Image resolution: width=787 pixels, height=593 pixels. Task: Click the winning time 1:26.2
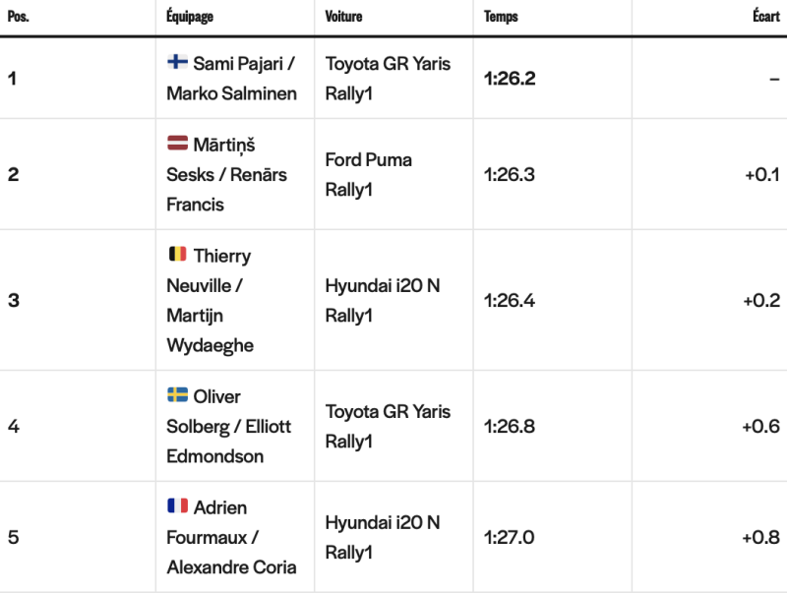pos(510,79)
